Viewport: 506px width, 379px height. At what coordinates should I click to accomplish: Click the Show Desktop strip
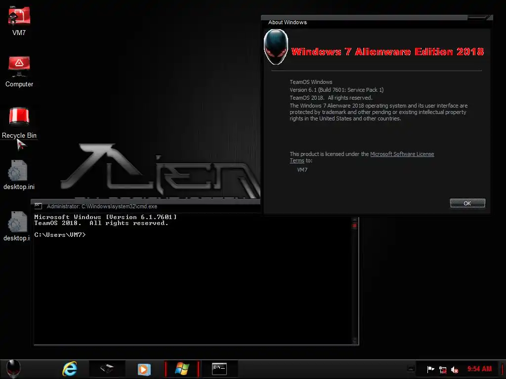[503, 369]
